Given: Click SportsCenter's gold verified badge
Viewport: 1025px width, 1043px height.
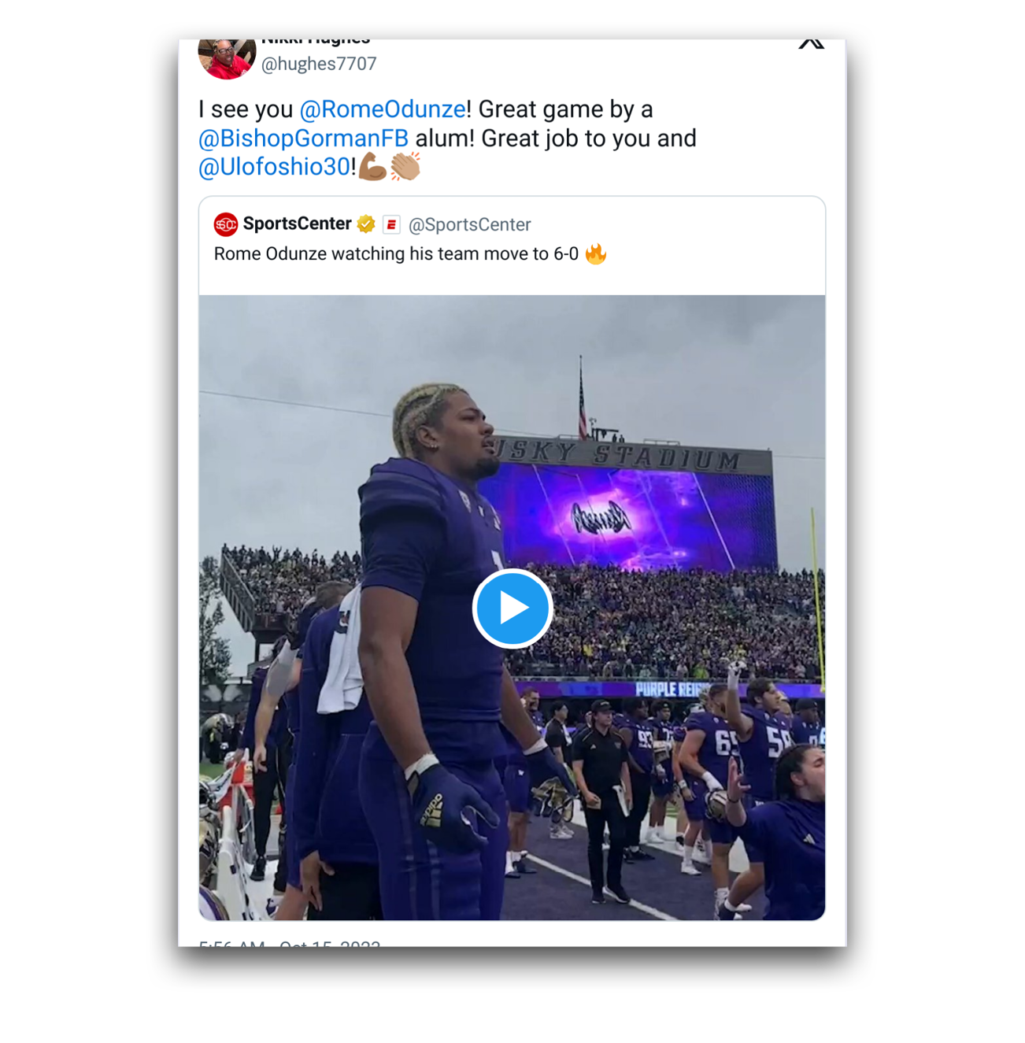Looking at the screenshot, I should [366, 225].
